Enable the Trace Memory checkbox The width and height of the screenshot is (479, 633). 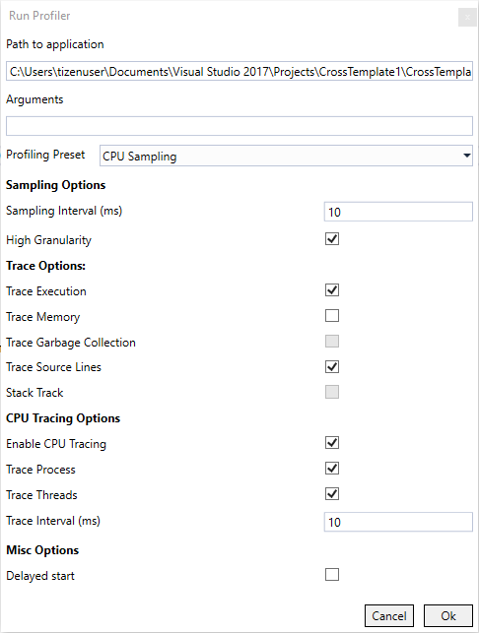pos(332,316)
